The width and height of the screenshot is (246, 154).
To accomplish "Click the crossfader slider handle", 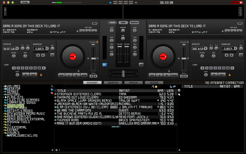I will (123, 73).
